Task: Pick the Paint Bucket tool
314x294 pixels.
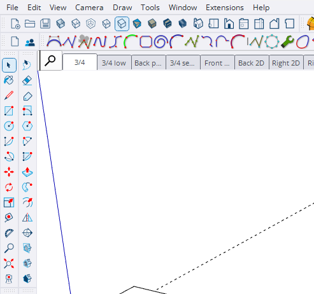Action: click(9, 80)
